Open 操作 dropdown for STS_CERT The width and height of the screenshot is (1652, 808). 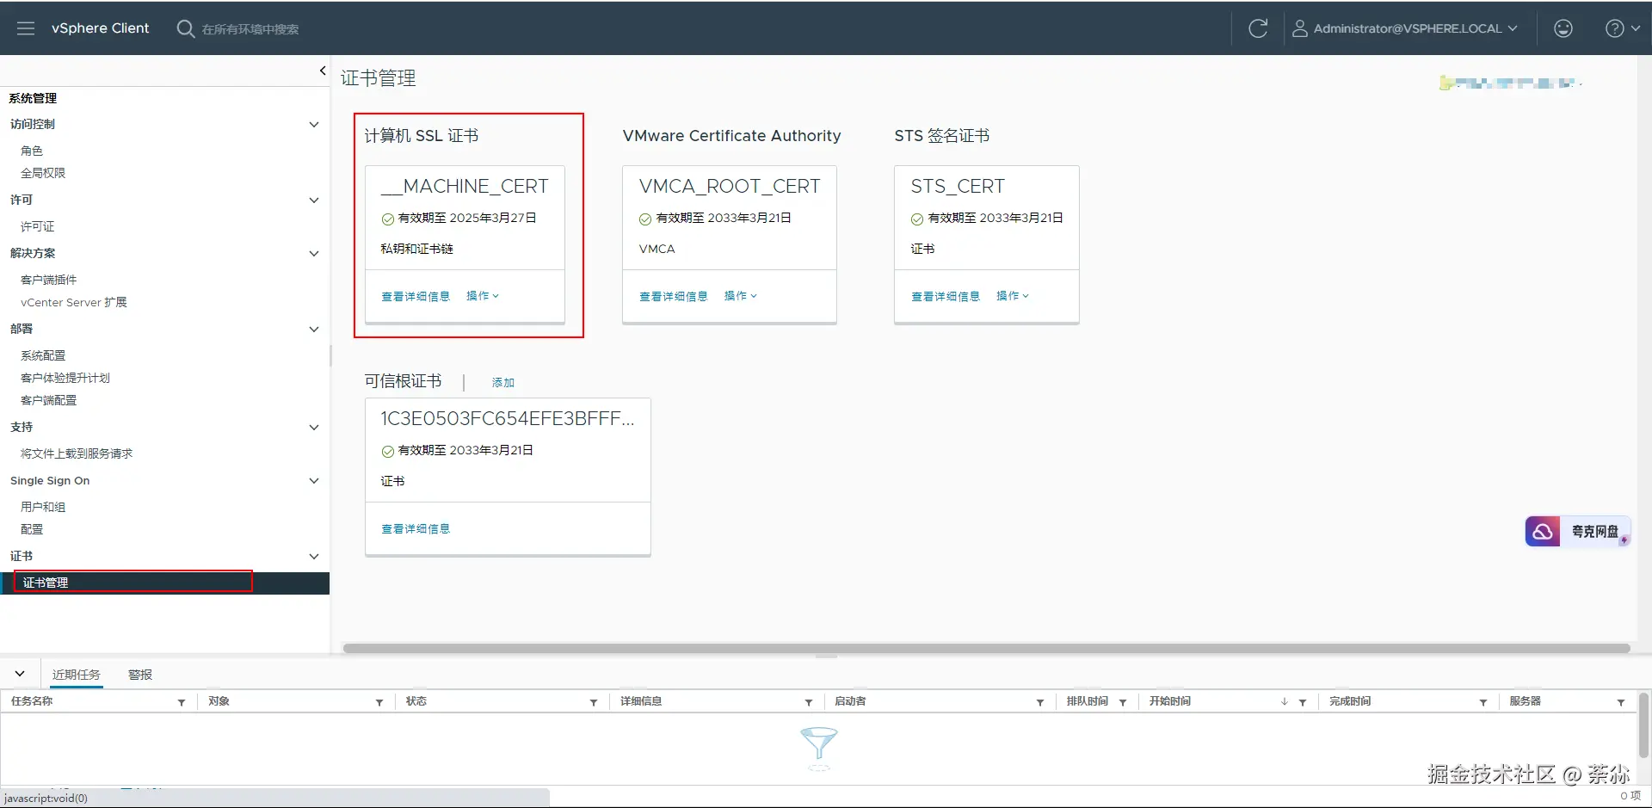[1012, 296]
